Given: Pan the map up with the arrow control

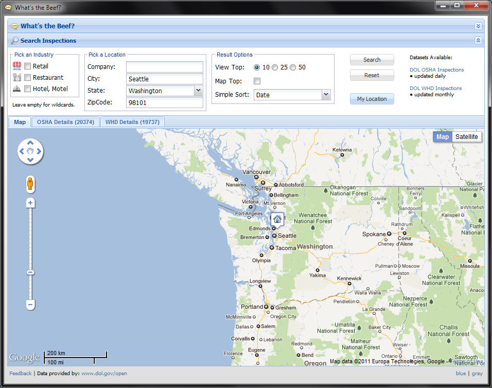Looking at the screenshot, I should [30, 143].
